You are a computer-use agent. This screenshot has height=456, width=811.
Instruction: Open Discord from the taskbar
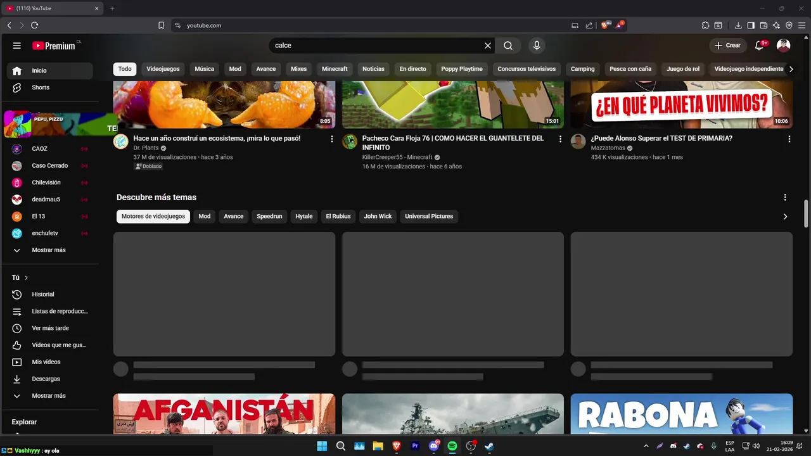434,446
